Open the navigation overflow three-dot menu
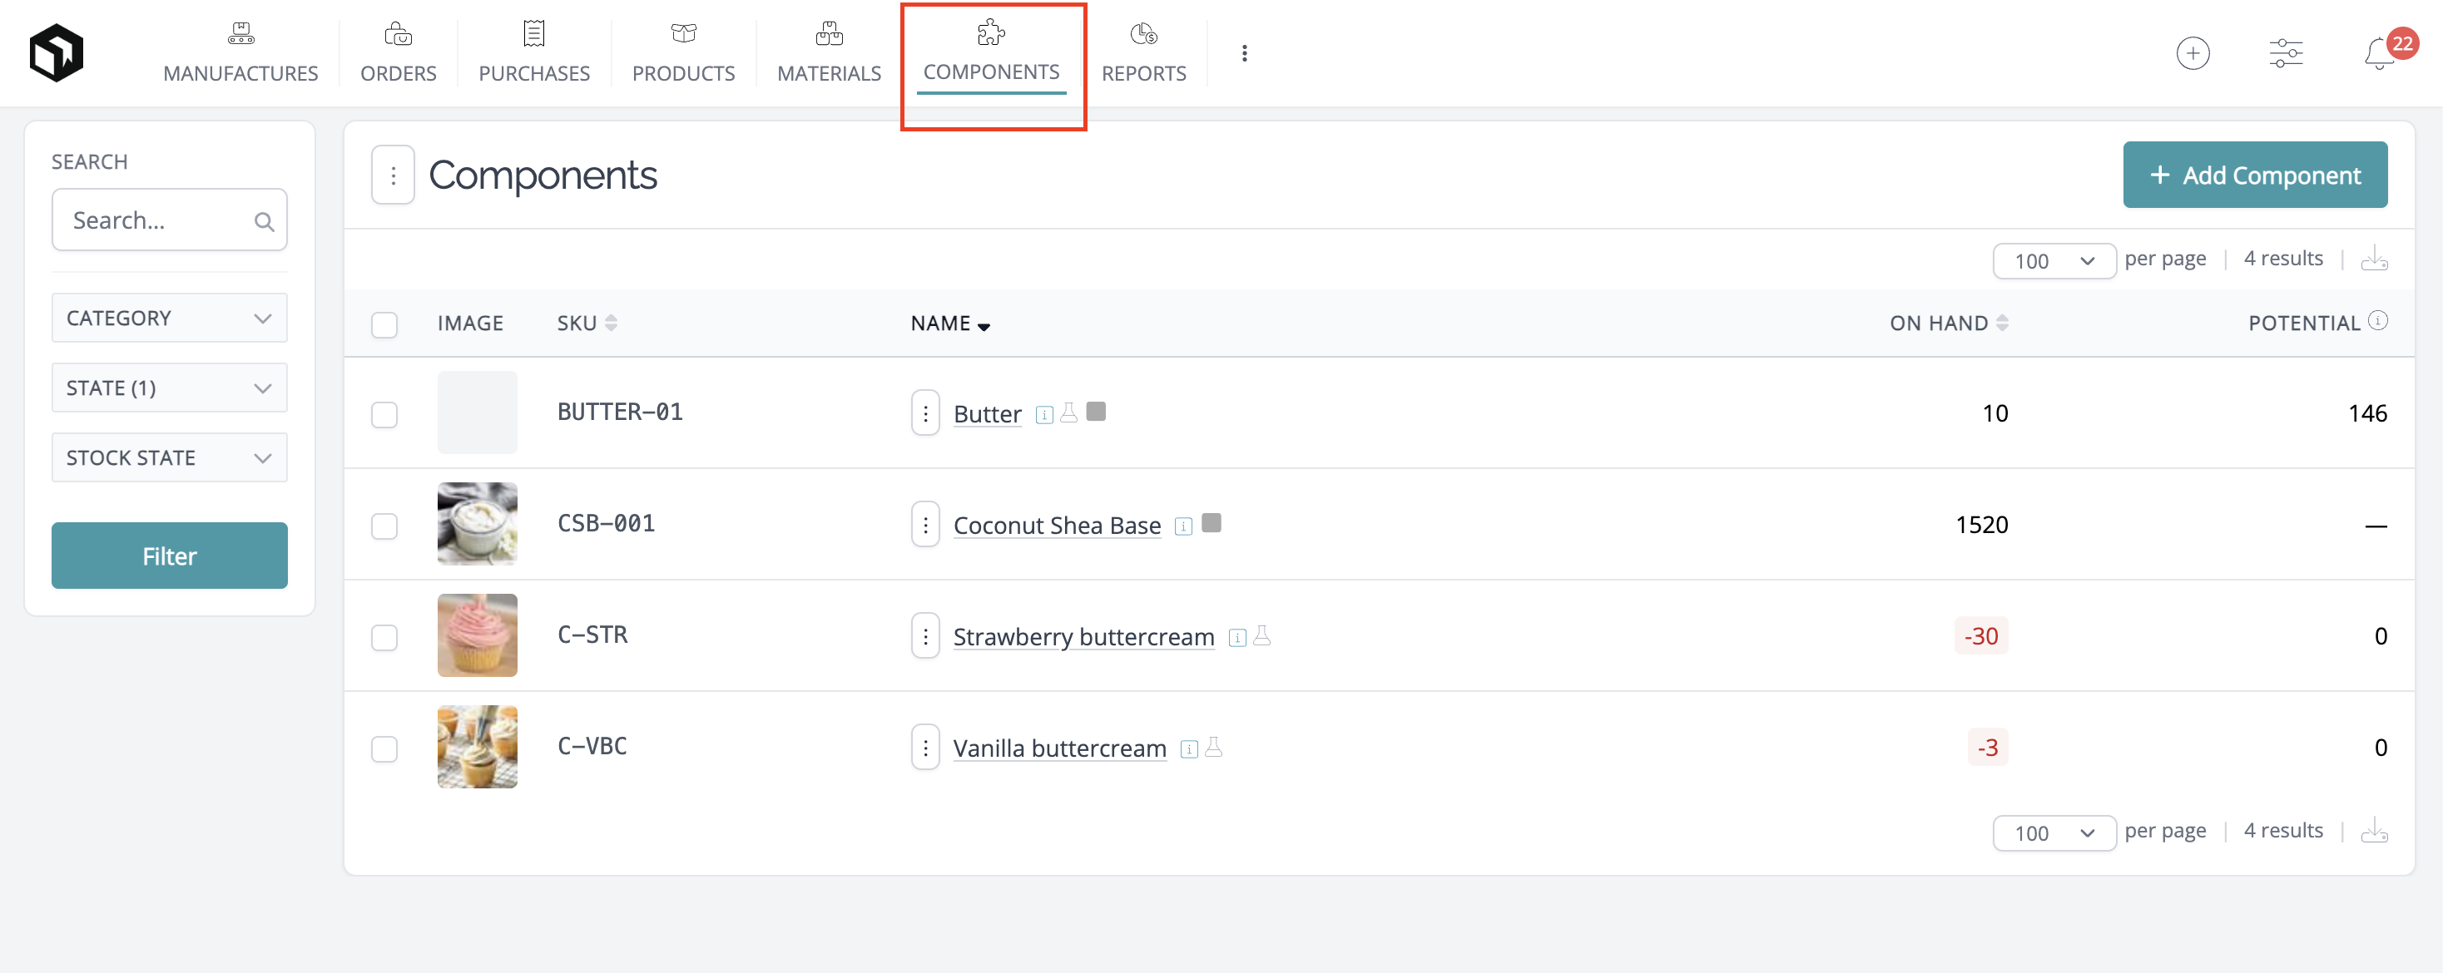The width and height of the screenshot is (2443, 973). [1244, 54]
